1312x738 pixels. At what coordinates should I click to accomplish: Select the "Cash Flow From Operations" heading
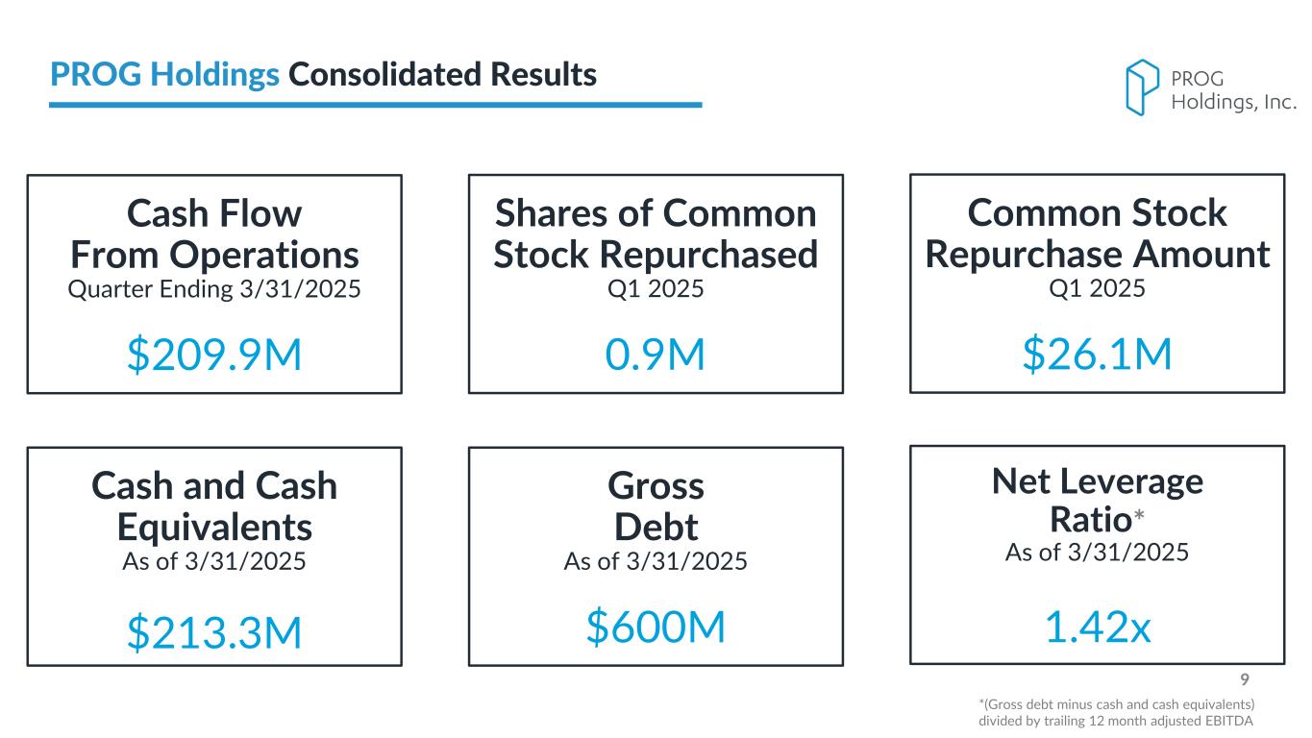[214, 234]
